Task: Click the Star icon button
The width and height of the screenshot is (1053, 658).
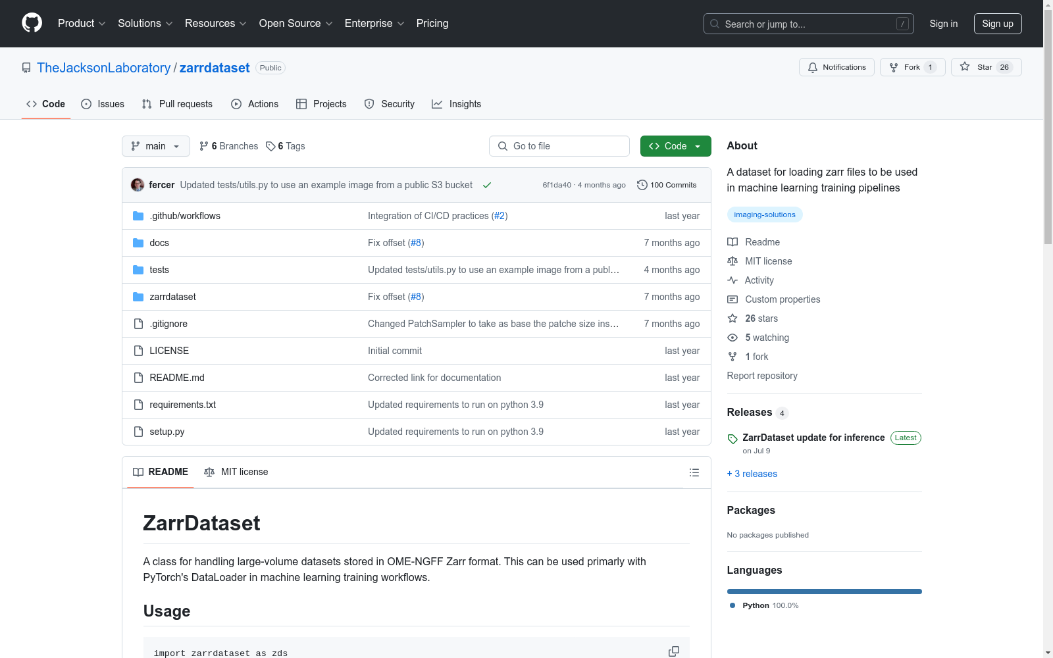Action: click(986, 67)
